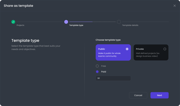Click the solid purple progress line segment
The width and height of the screenshot is (180, 106).
point(81,22)
